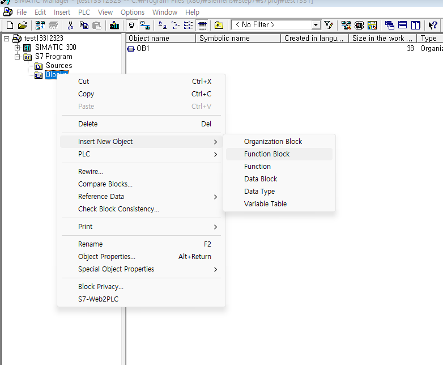Image resolution: width=443 pixels, height=365 pixels.
Task: Collapse the test13312323 project node
Action: [x=6, y=39]
